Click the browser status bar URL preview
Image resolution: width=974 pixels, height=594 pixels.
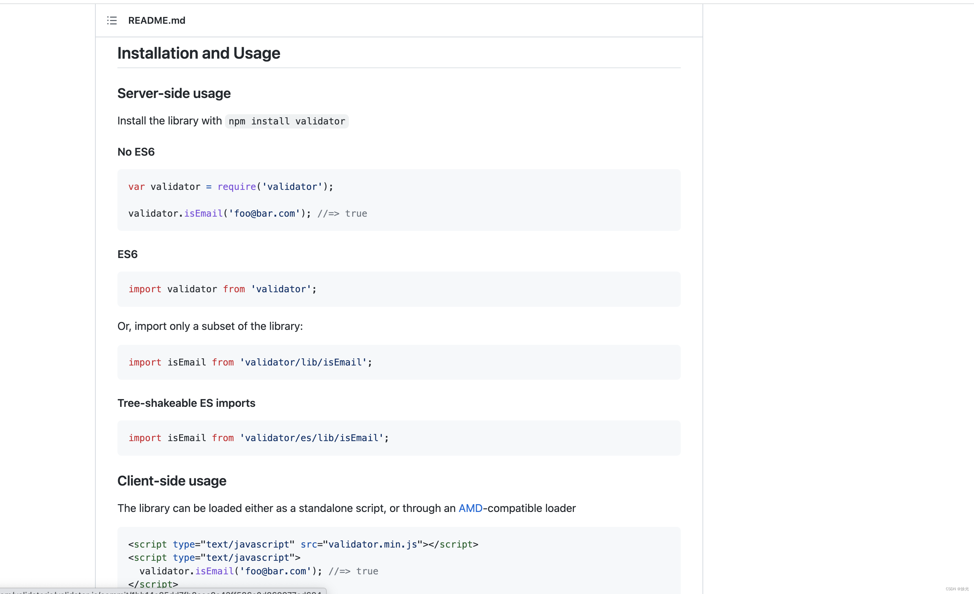(163, 591)
